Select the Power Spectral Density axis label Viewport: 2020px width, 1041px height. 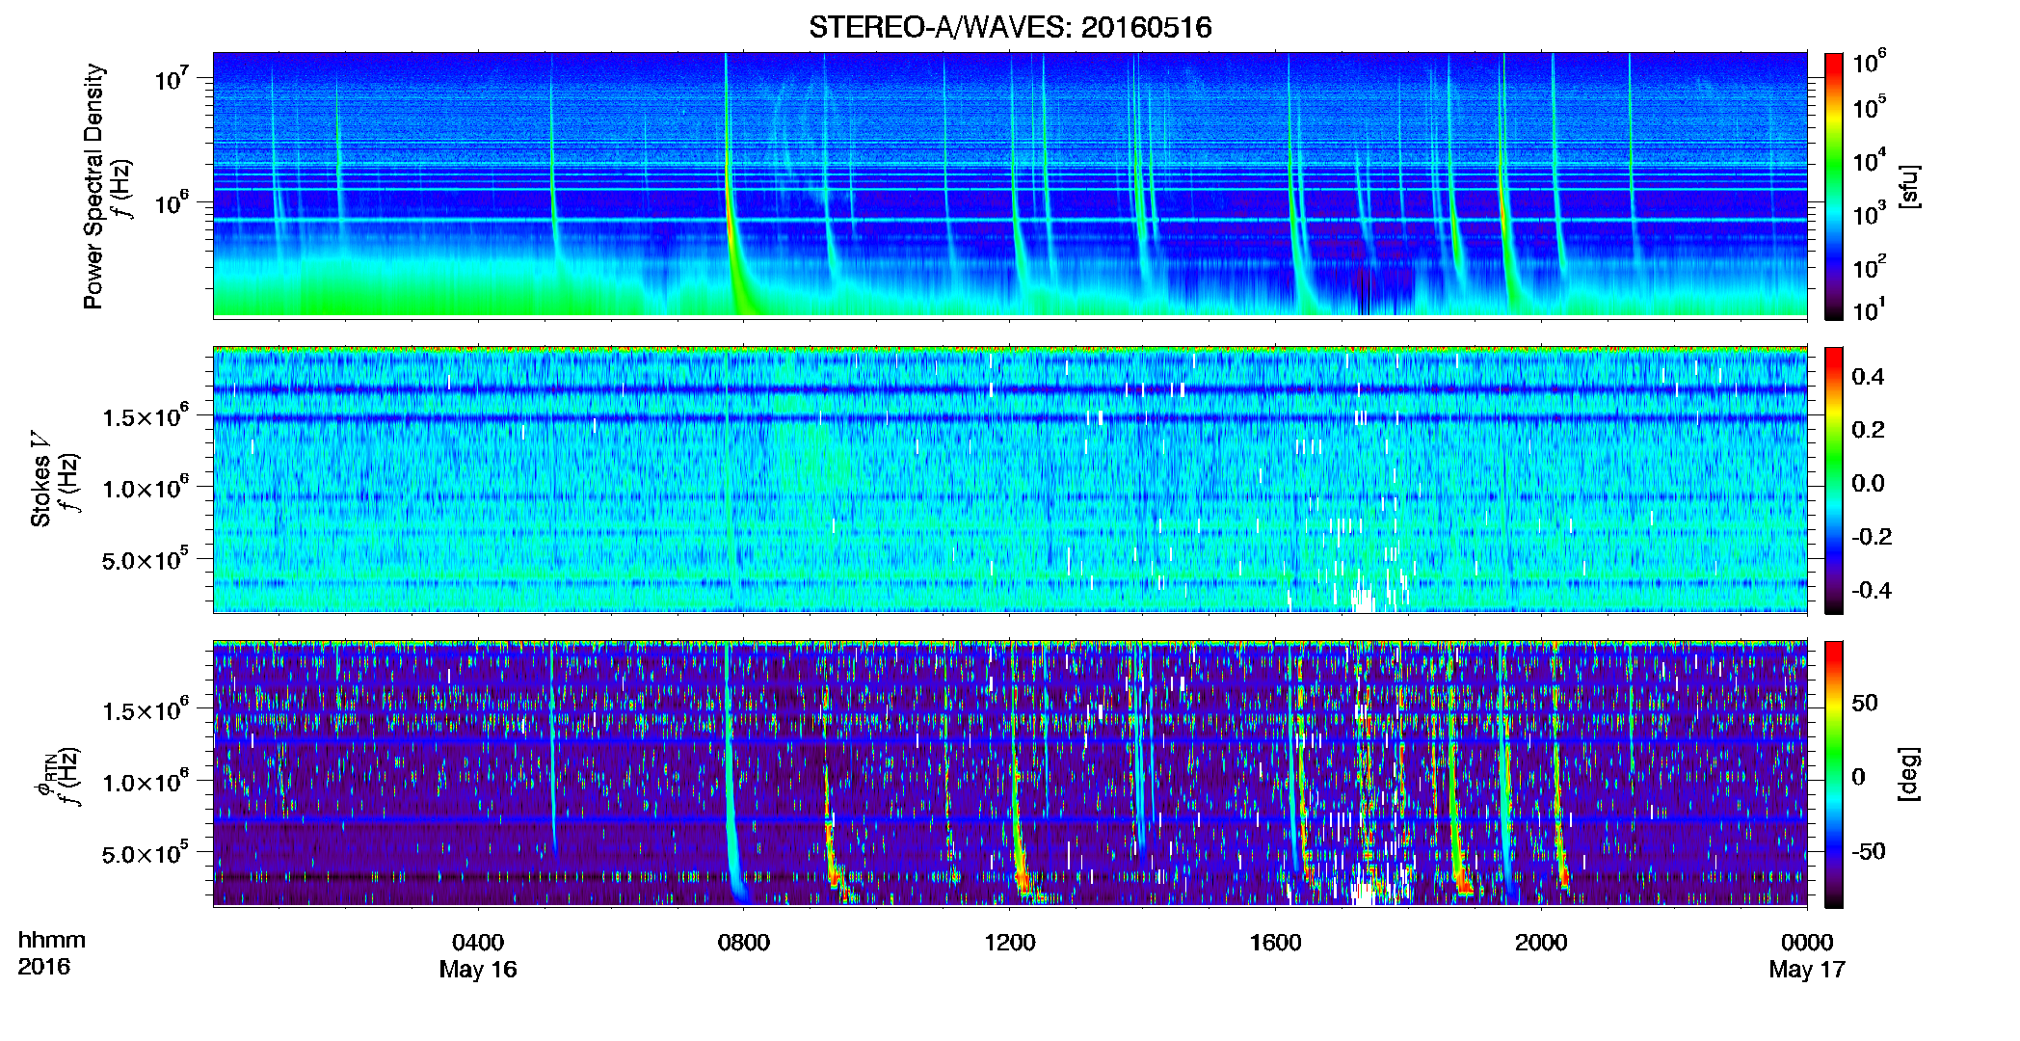tap(93, 186)
